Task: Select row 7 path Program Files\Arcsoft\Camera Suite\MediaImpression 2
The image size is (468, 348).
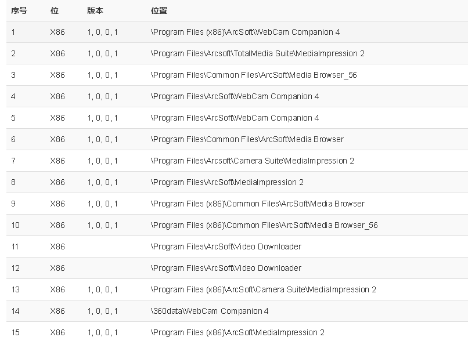Action: [x=253, y=161]
